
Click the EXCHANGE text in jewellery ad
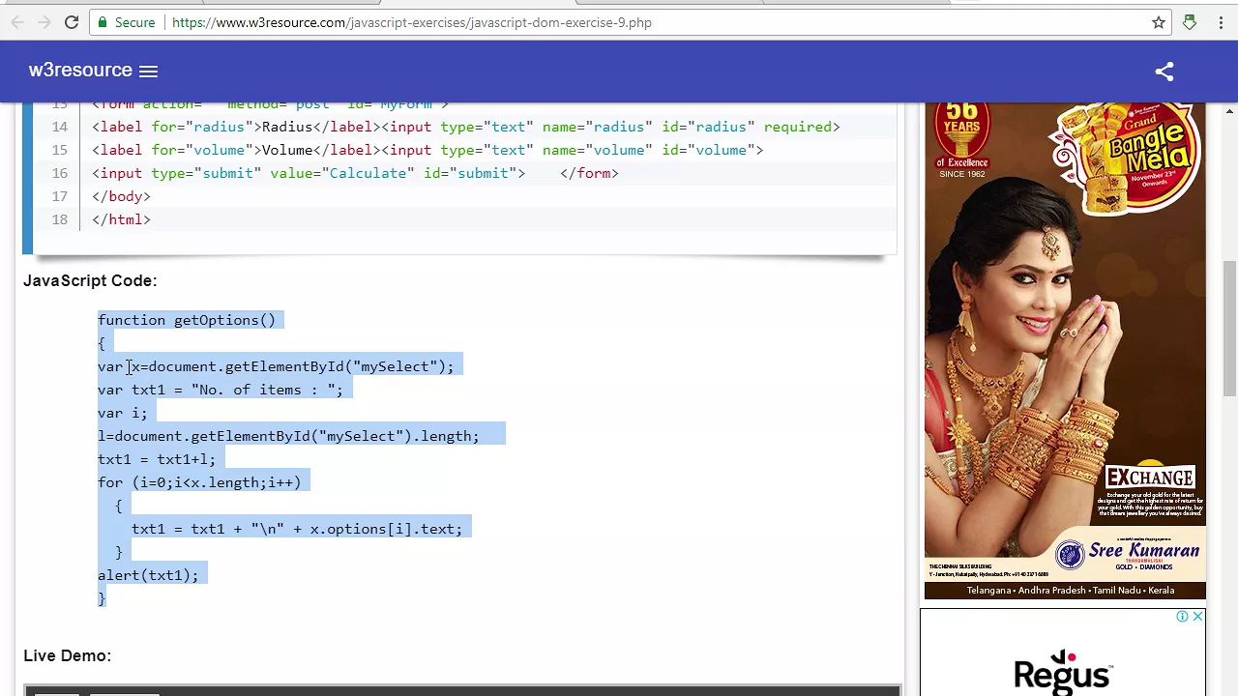pyautogui.click(x=1150, y=478)
